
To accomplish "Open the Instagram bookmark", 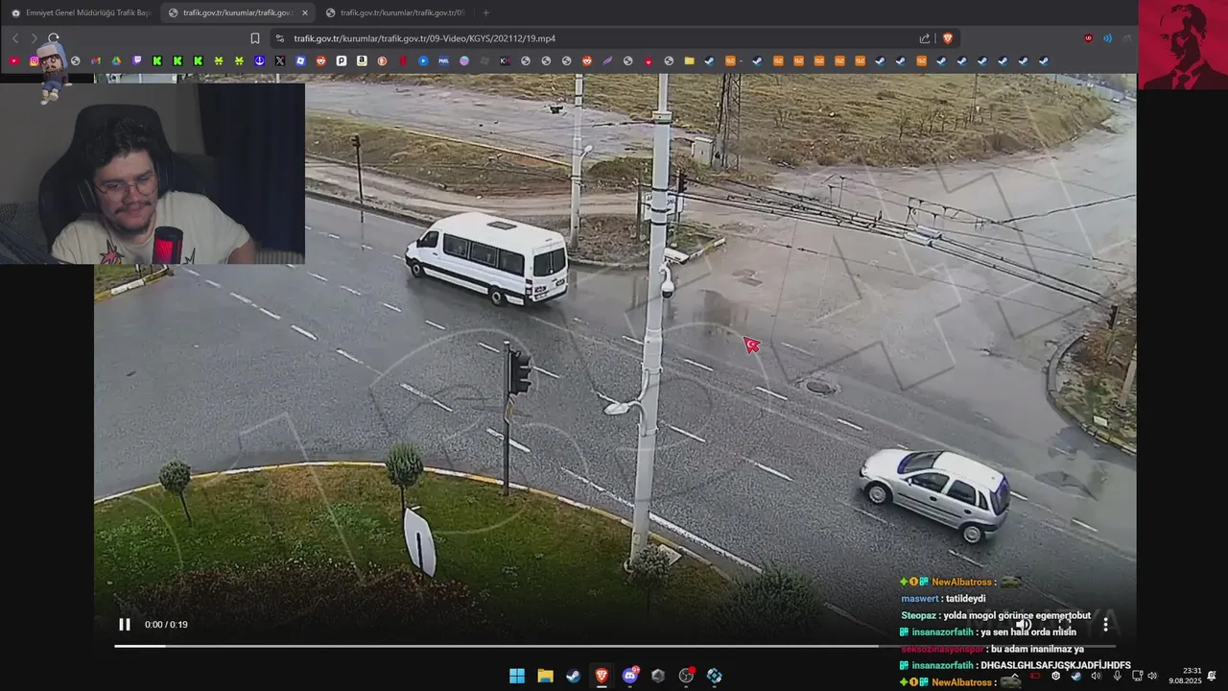I will 35,60.
